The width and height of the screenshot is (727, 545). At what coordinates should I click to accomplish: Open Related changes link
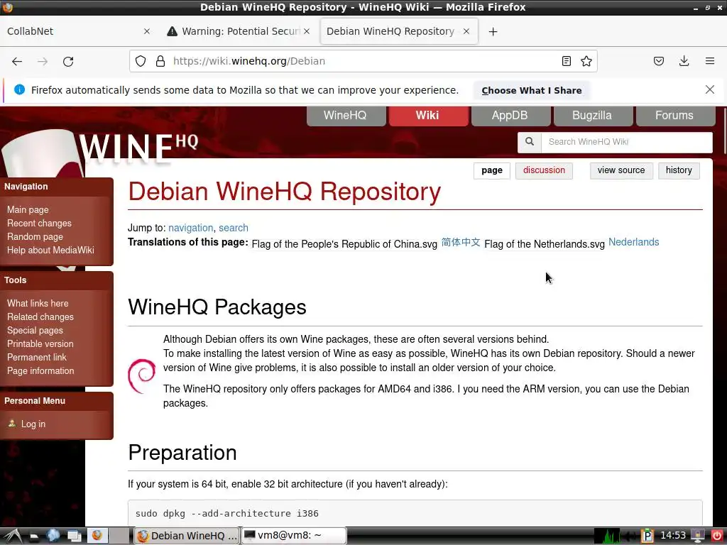pyautogui.click(x=40, y=316)
